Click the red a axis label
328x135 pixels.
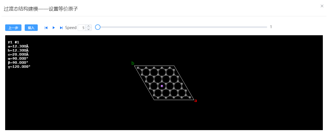195,101
